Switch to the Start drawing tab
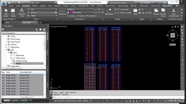Viewport: 186px width, 104px height. click(7, 23)
